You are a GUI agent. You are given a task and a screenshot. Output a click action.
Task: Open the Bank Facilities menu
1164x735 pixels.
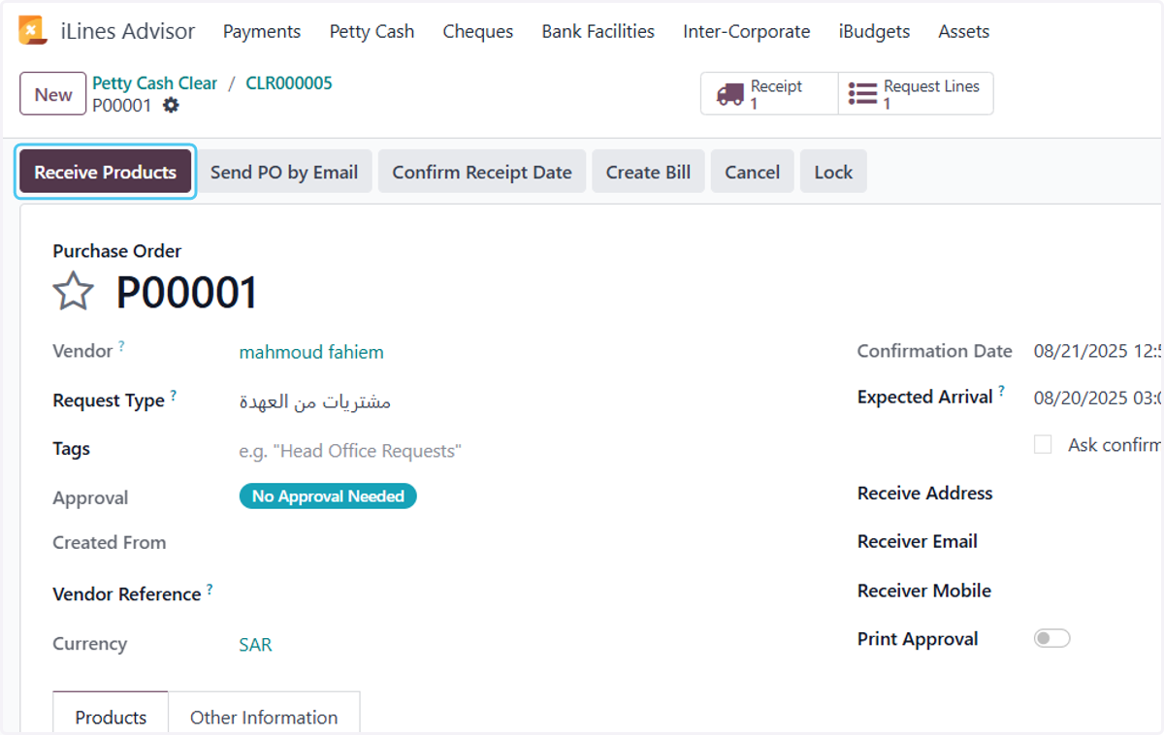pyautogui.click(x=598, y=31)
